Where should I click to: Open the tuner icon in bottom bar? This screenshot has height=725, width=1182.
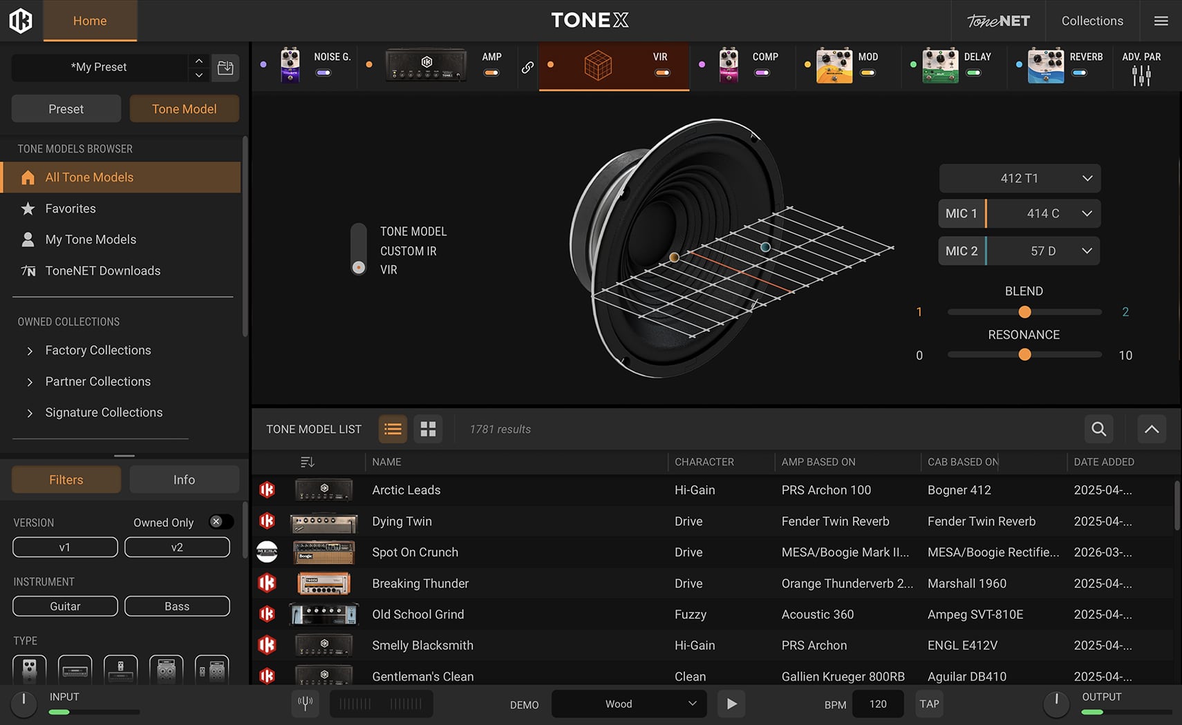tap(305, 704)
